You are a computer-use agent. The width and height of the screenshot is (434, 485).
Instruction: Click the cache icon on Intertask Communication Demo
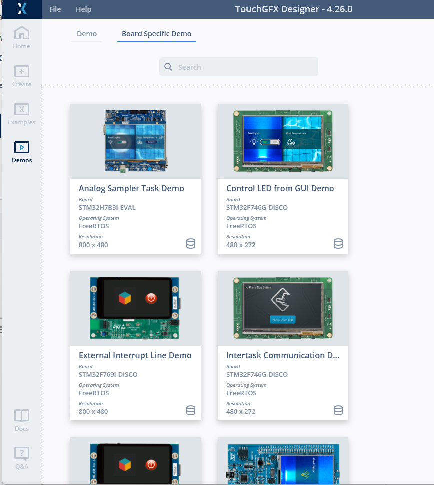338,410
